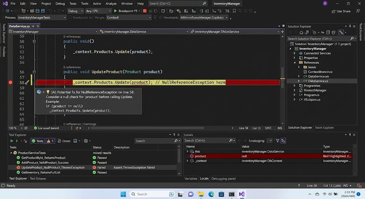
Task: Click the Home icon in Solution Explorer toolbar
Action: (x=301, y=32)
